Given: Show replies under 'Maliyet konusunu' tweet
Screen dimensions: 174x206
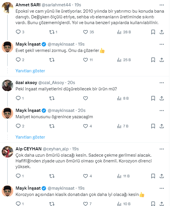Looking at the screenshot, I should coord(30,137).
